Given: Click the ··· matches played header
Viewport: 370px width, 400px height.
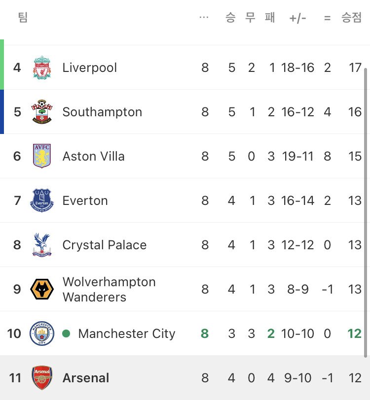Looking at the screenshot, I should coord(204,18).
